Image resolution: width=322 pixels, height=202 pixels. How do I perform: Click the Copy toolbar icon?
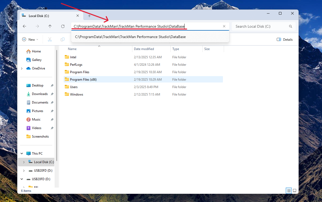click(63, 39)
